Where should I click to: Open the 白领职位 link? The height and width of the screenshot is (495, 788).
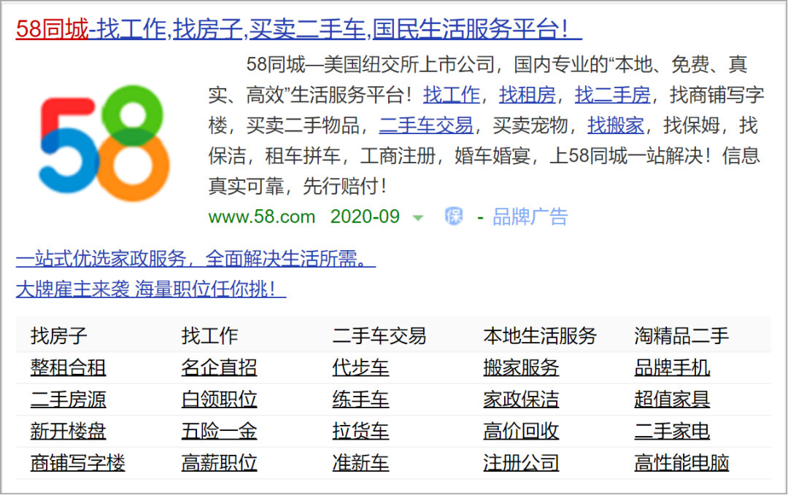(x=219, y=399)
